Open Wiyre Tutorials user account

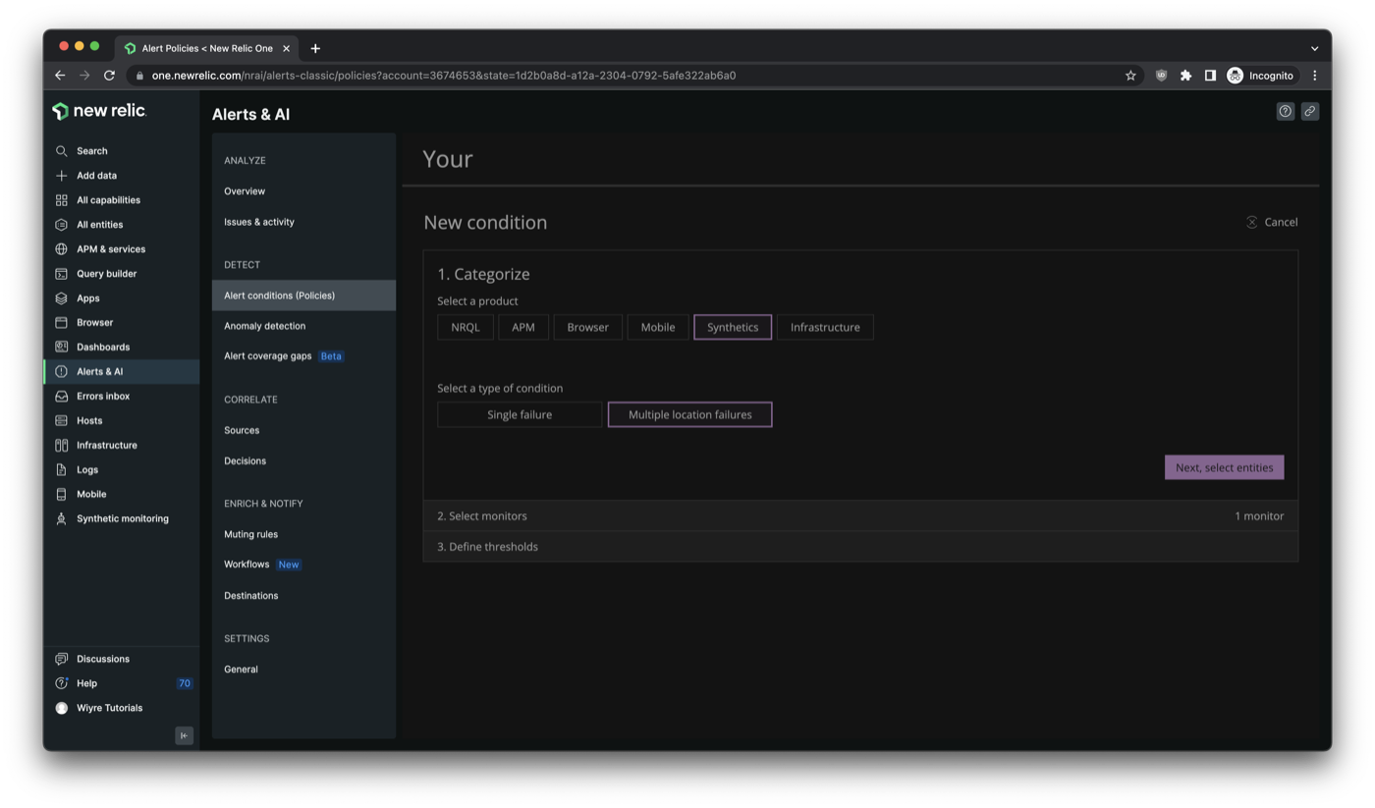[99, 708]
